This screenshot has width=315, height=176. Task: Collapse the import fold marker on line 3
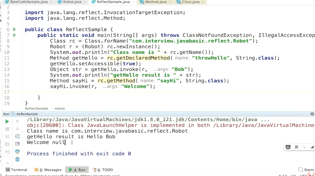tap(22, 13)
